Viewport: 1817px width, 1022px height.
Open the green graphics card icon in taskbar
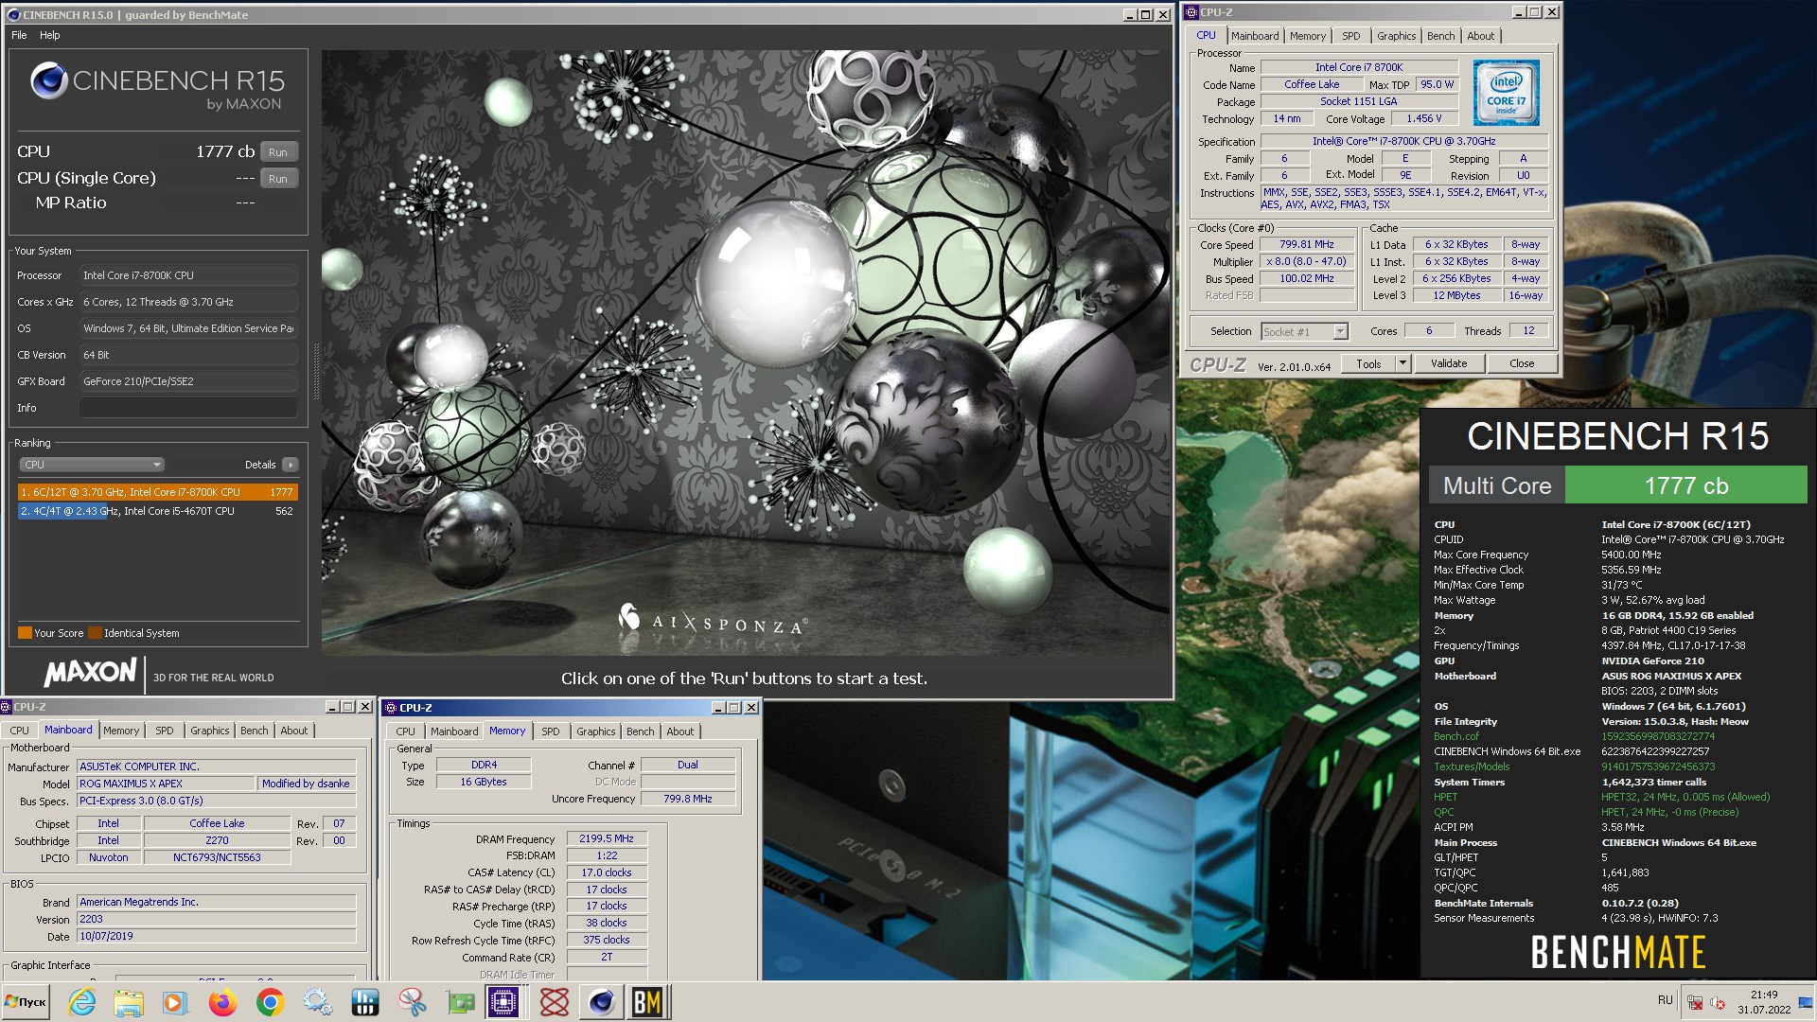[460, 1001]
